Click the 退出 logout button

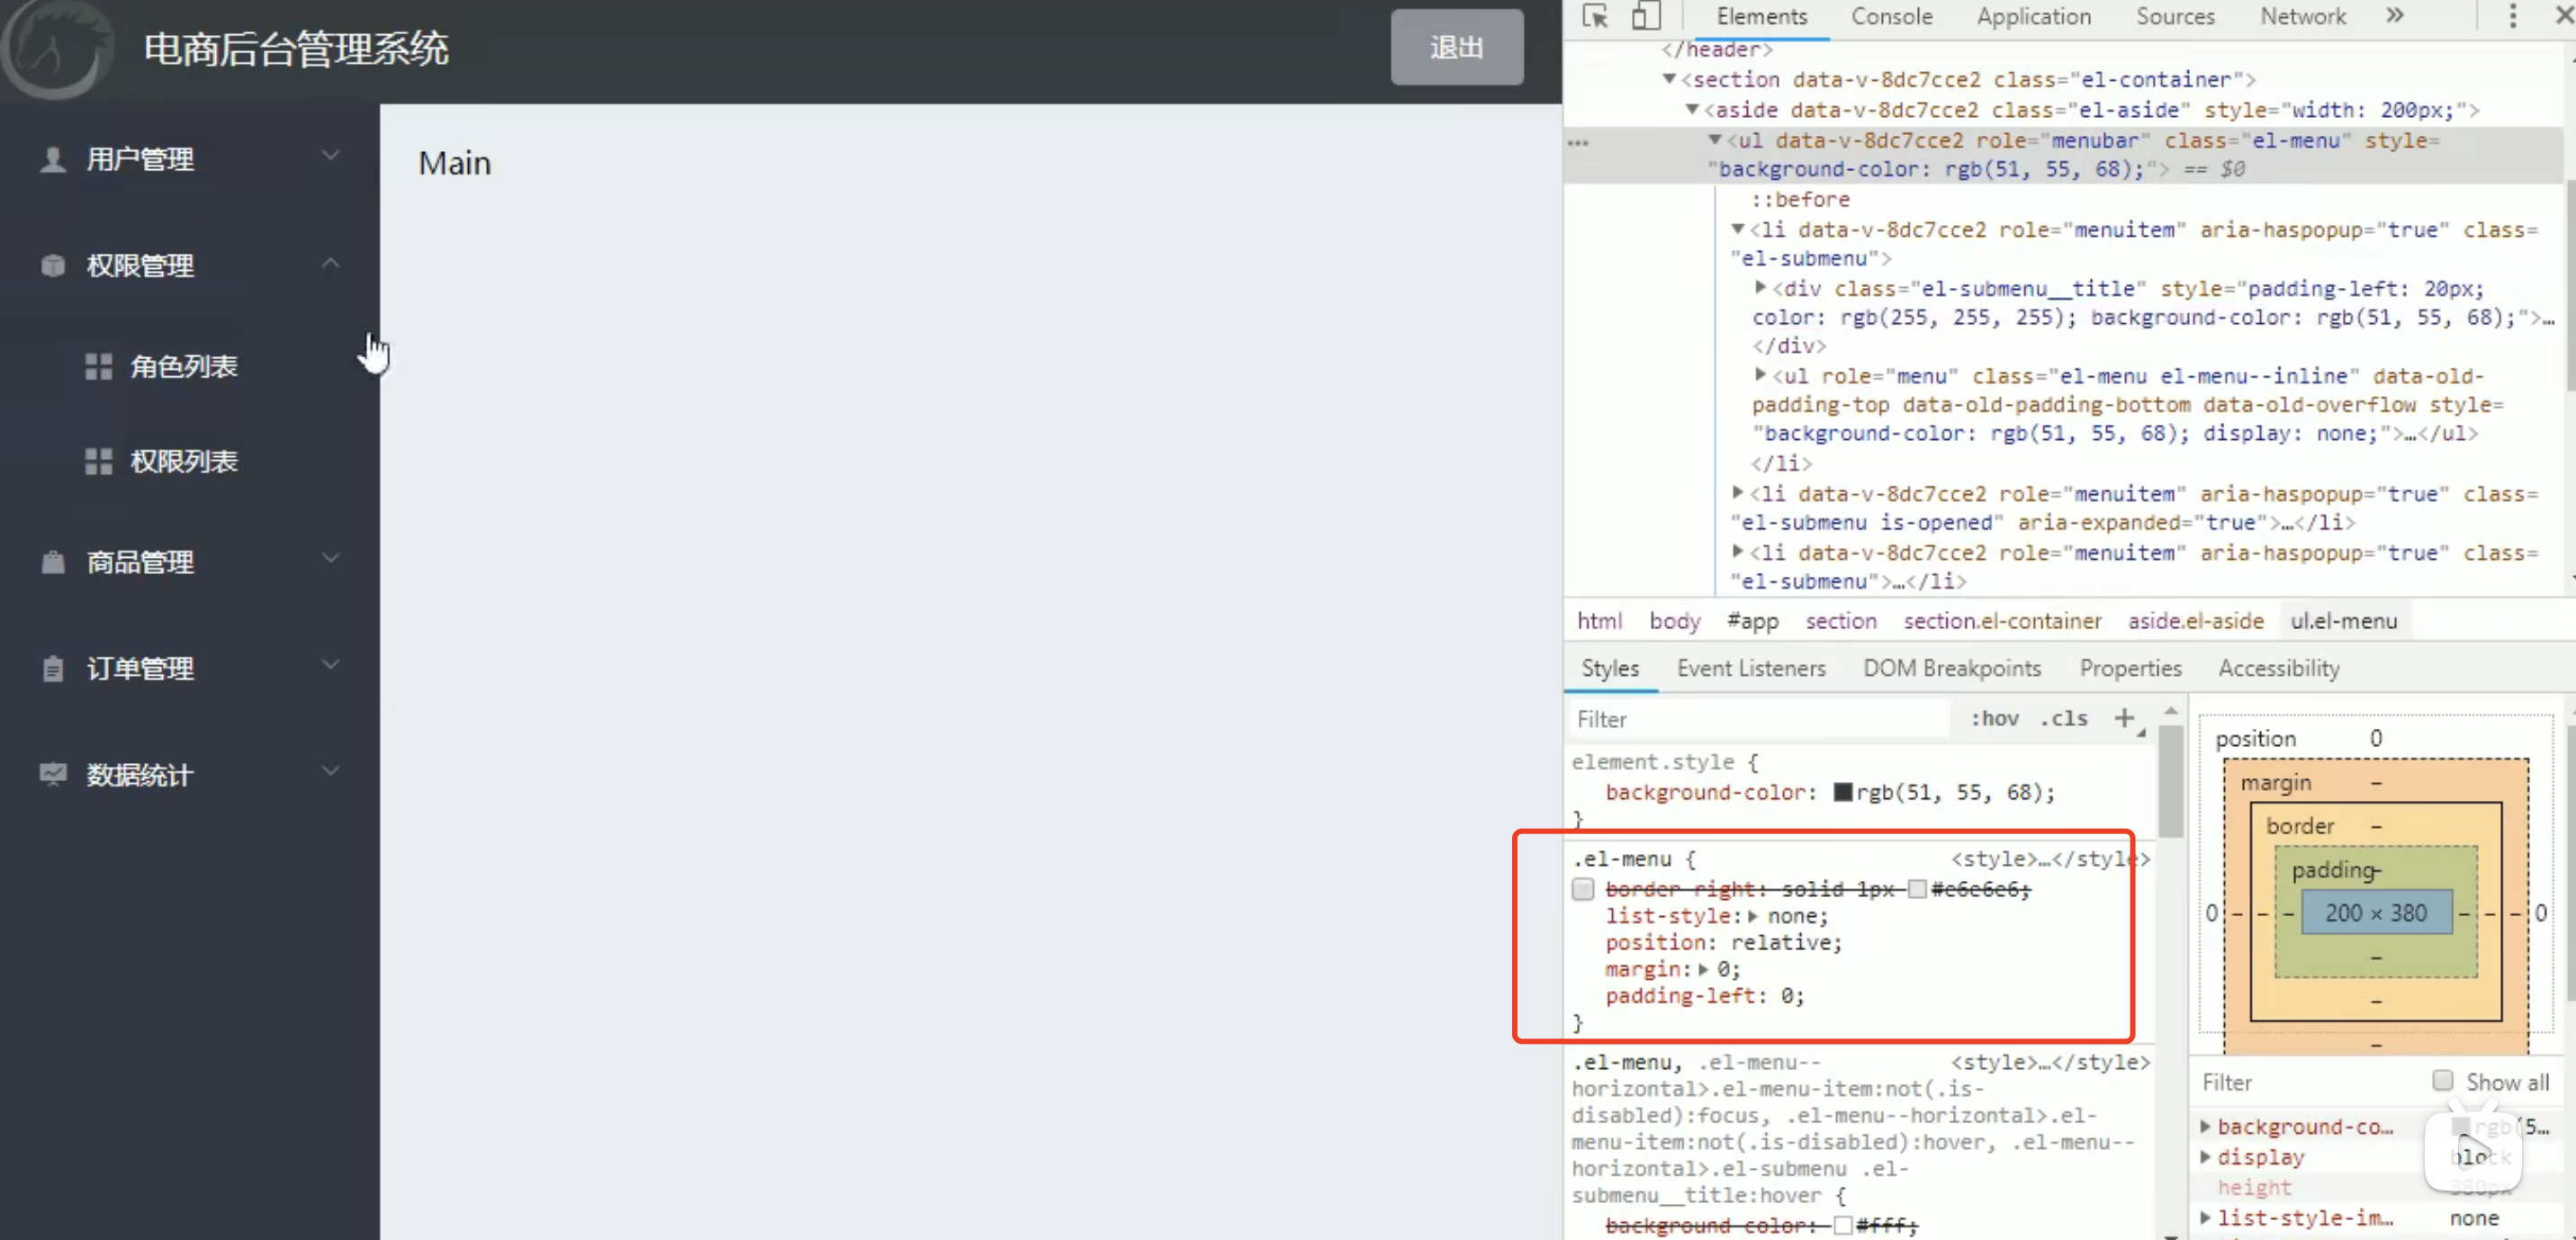point(1456,47)
